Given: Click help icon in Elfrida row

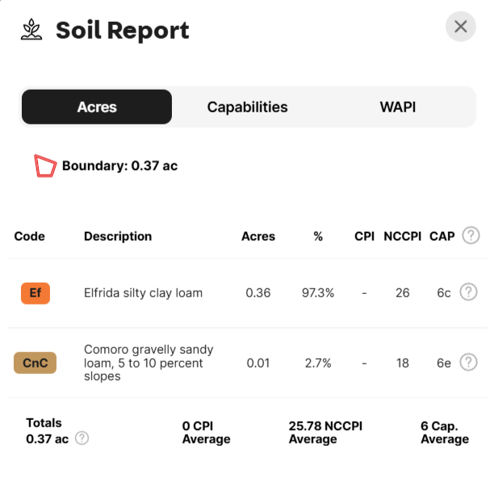Looking at the screenshot, I should tap(468, 292).
